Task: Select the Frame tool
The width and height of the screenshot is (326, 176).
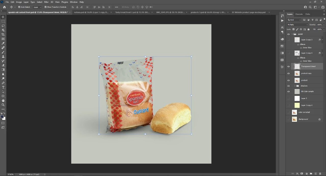Action: [x=3, y=39]
